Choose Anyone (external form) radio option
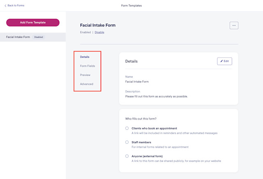This screenshot has height=179, width=263. 127,156
